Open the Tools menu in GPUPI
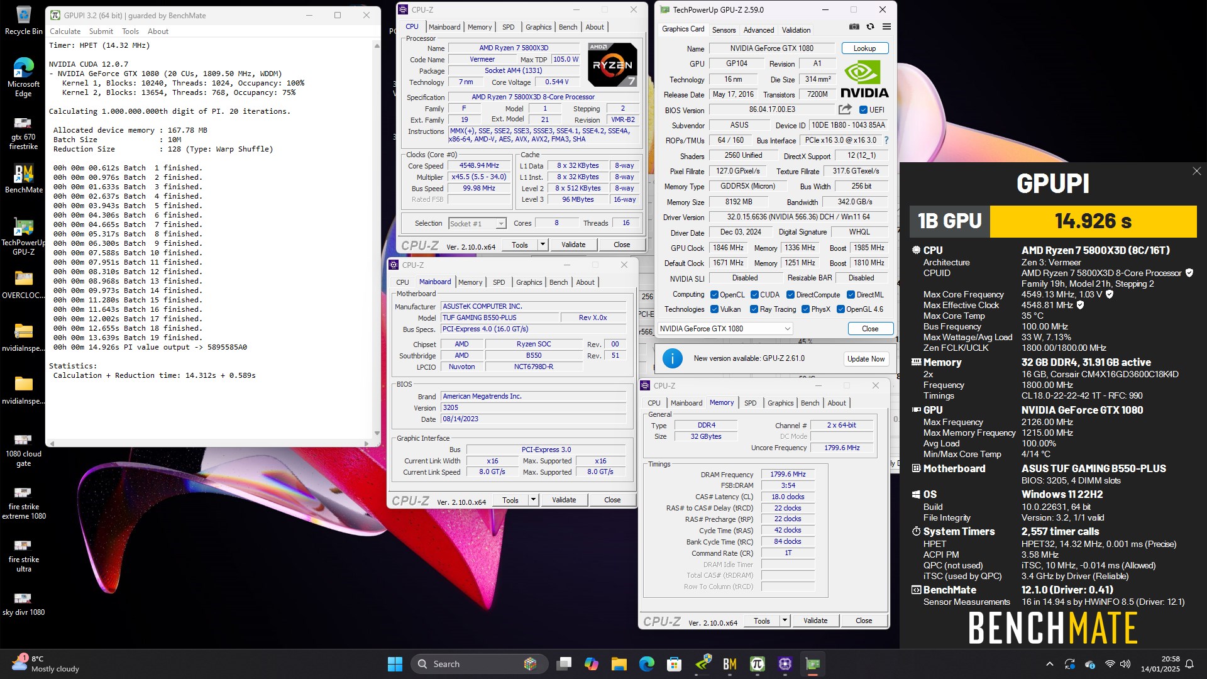 coord(130,31)
